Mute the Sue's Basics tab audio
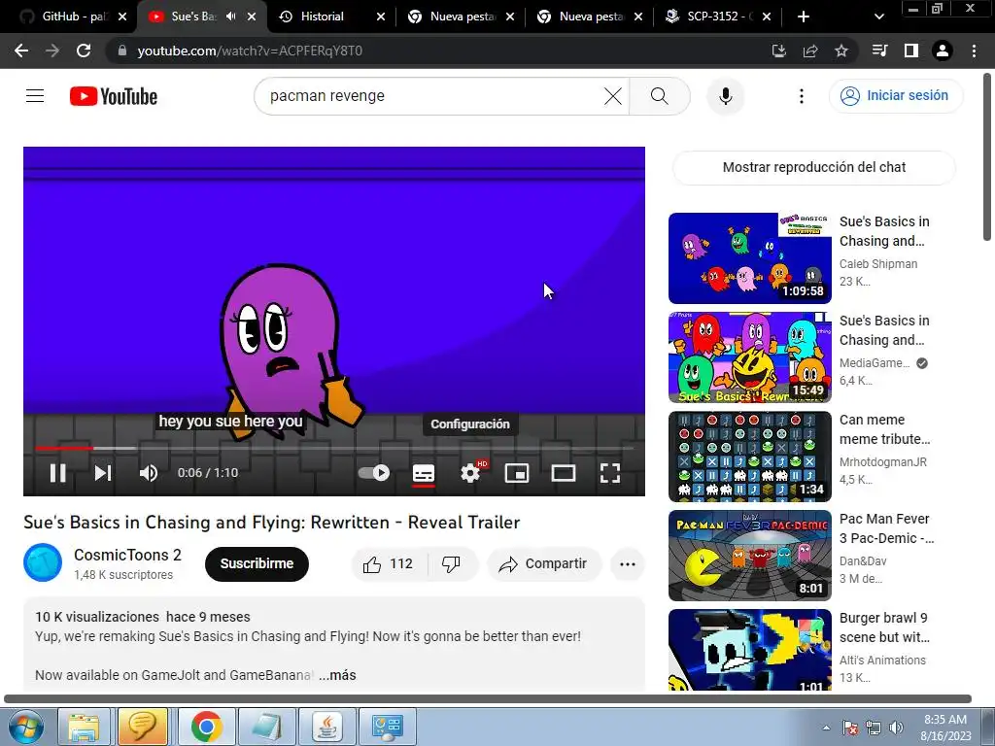This screenshot has width=995, height=746. pyautogui.click(x=231, y=17)
